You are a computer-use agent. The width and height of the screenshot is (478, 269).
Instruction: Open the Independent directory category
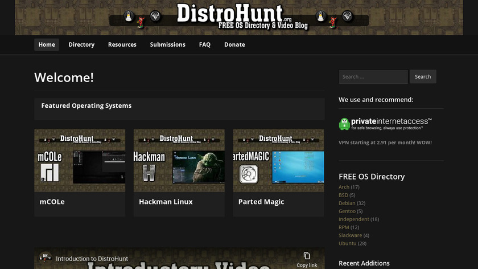coord(353,219)
